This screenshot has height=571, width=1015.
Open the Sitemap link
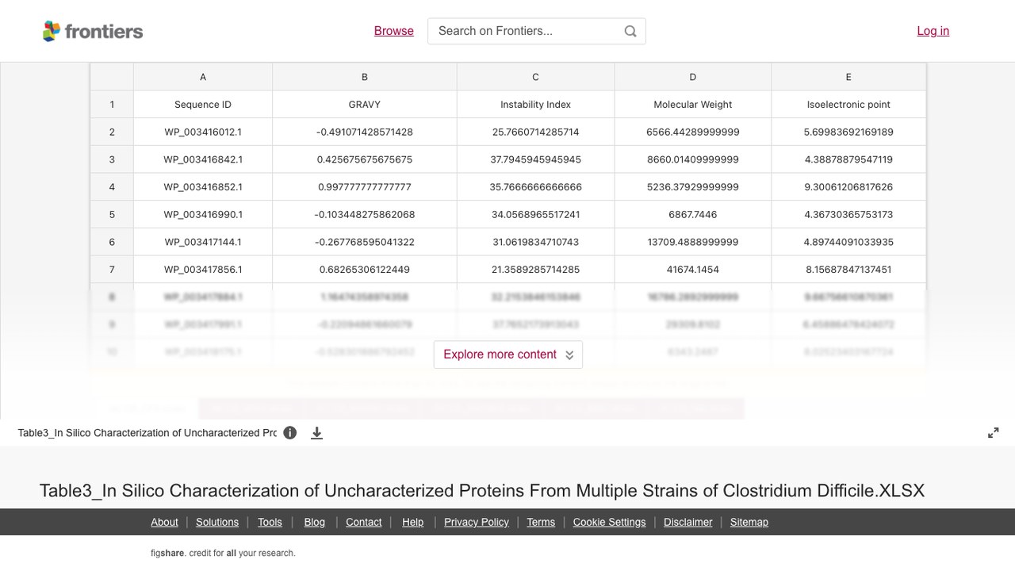coord(749,522)
